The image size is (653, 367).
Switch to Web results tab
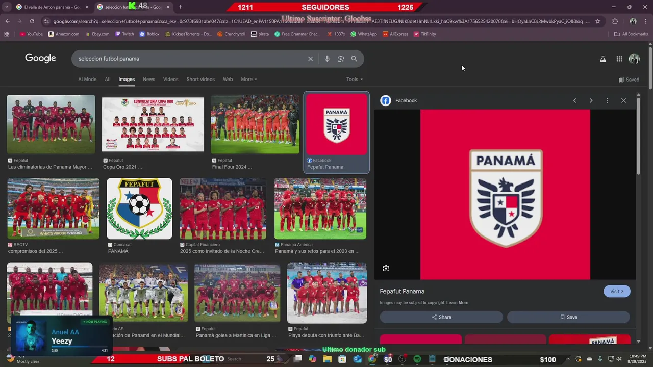(228, 80)
